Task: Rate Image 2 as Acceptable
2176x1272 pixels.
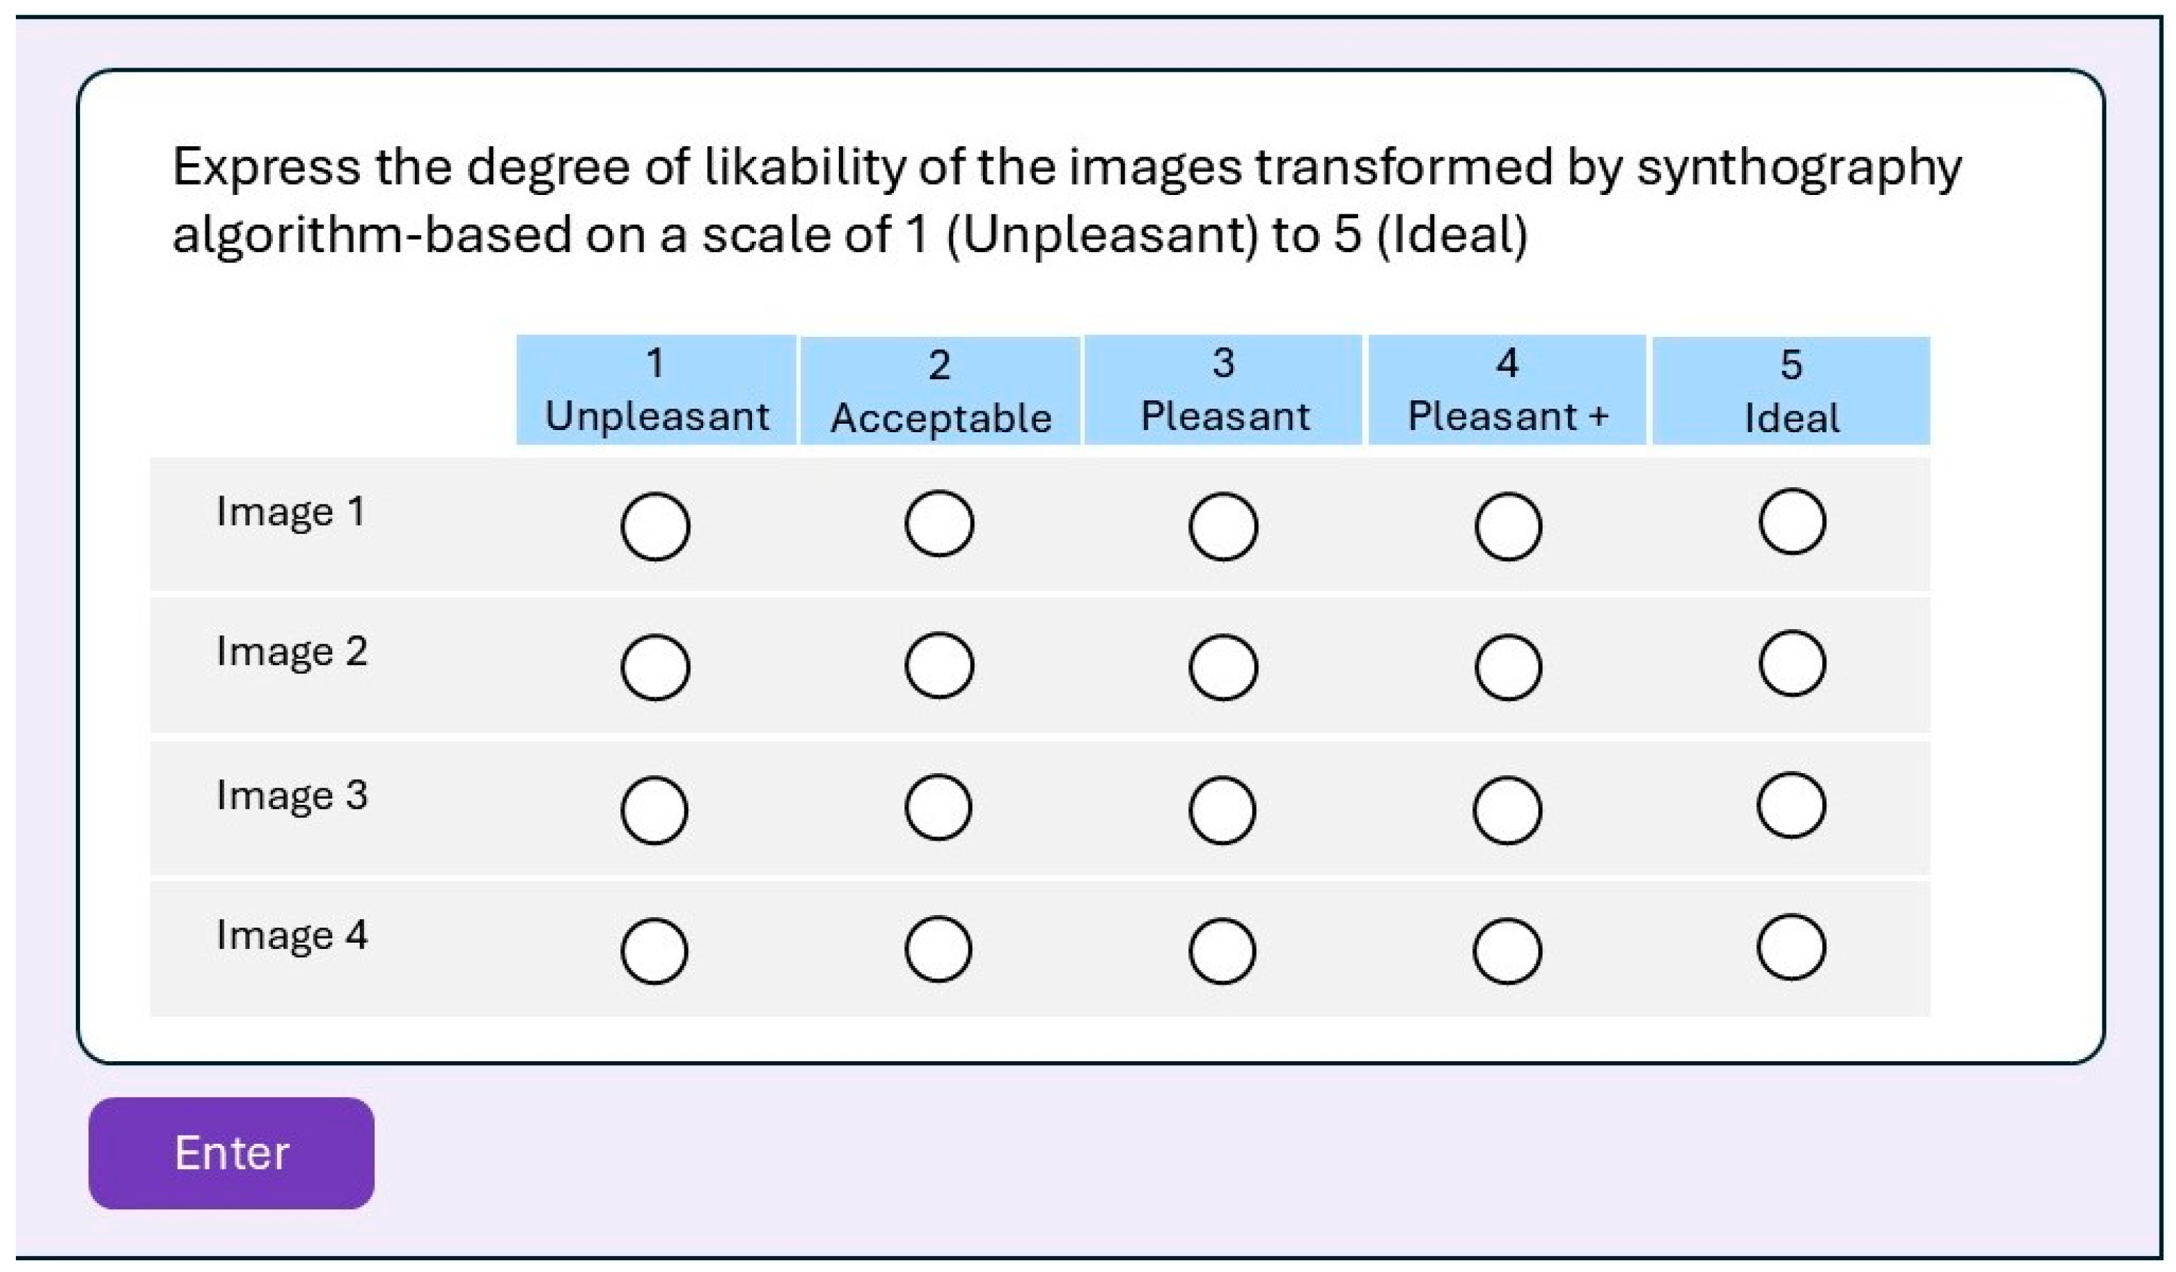Action: (x=939, y=666)
